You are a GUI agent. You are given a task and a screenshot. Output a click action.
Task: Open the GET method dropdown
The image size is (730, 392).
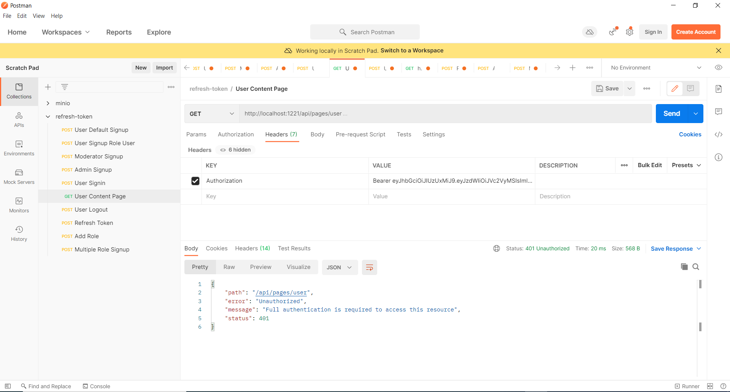tap(212, 114)
